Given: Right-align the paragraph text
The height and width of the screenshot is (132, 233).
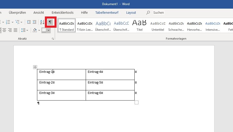Looking at the screenshot, I should [x=10, y=30].
